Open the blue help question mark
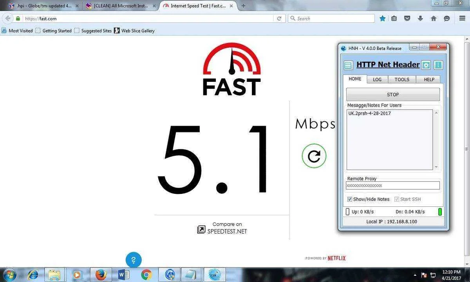Viewport: 470px width, 282px height. pos(134,260)
